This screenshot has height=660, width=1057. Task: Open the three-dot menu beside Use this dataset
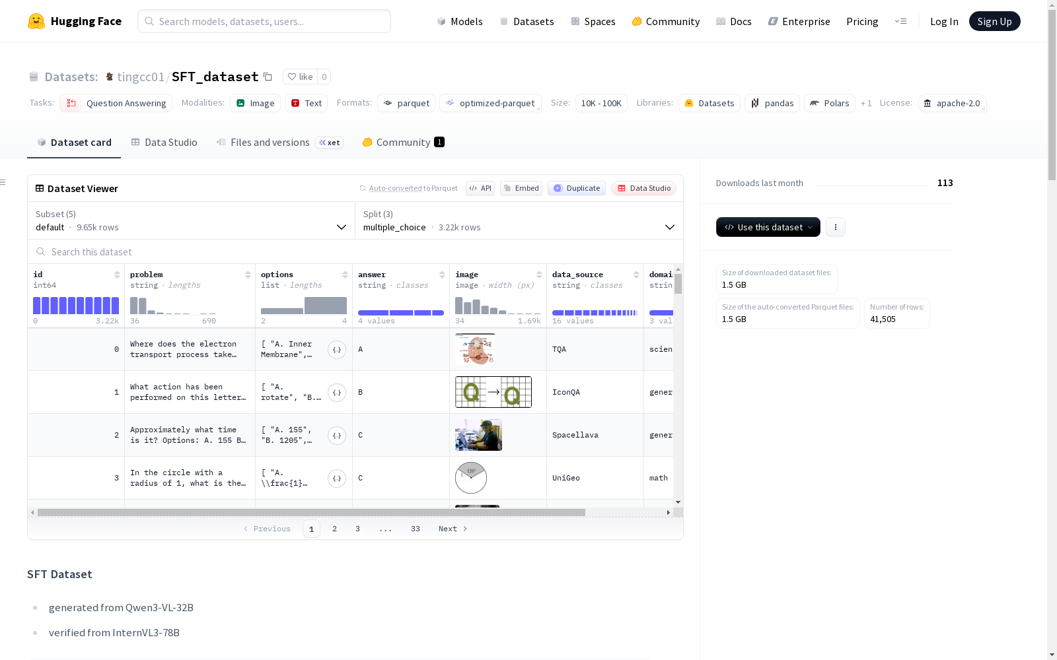click(836, 227)
